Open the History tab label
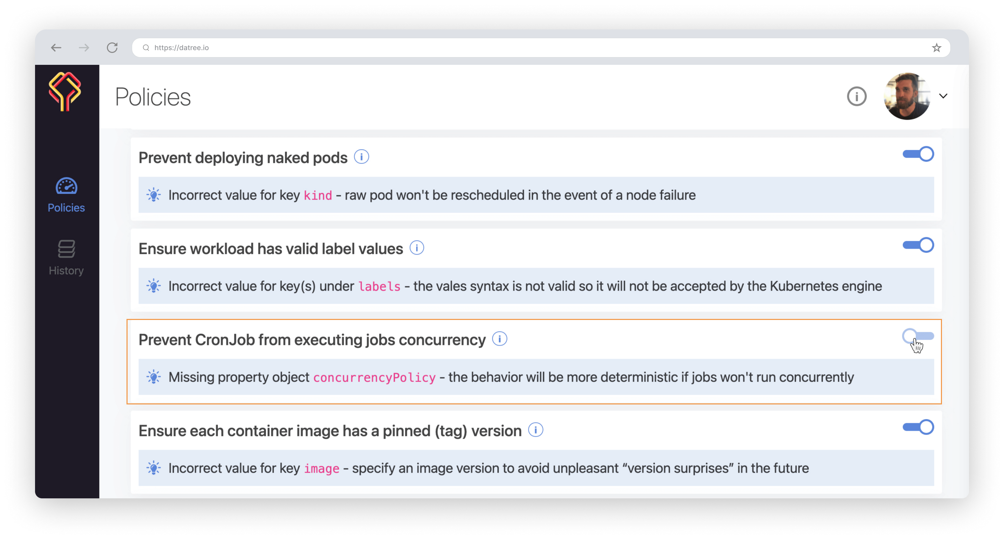1004x539 pixels. coord(66,271)
